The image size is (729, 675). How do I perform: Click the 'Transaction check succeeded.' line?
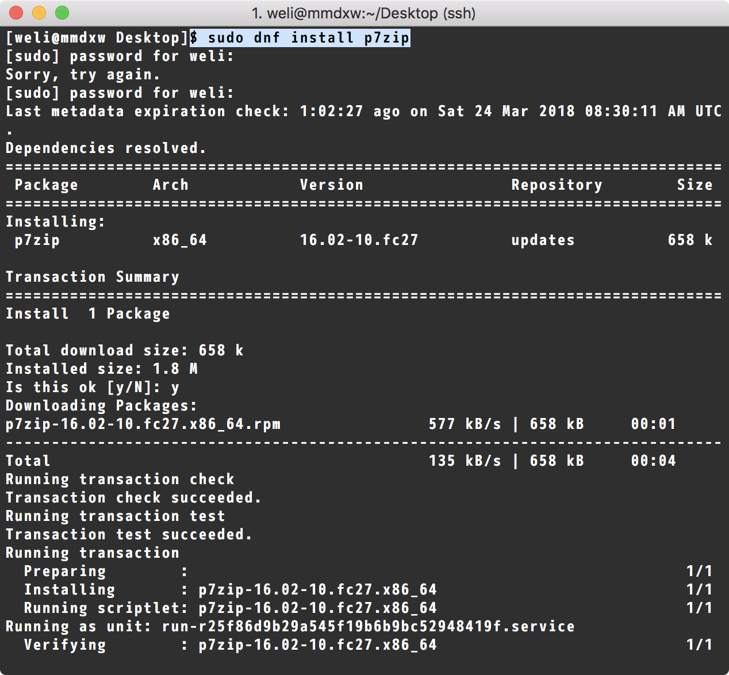[134, 498]
